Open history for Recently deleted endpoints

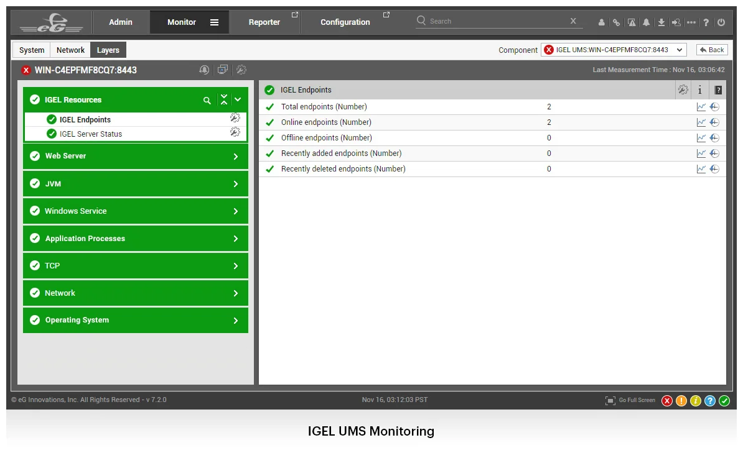click(714, 170)
